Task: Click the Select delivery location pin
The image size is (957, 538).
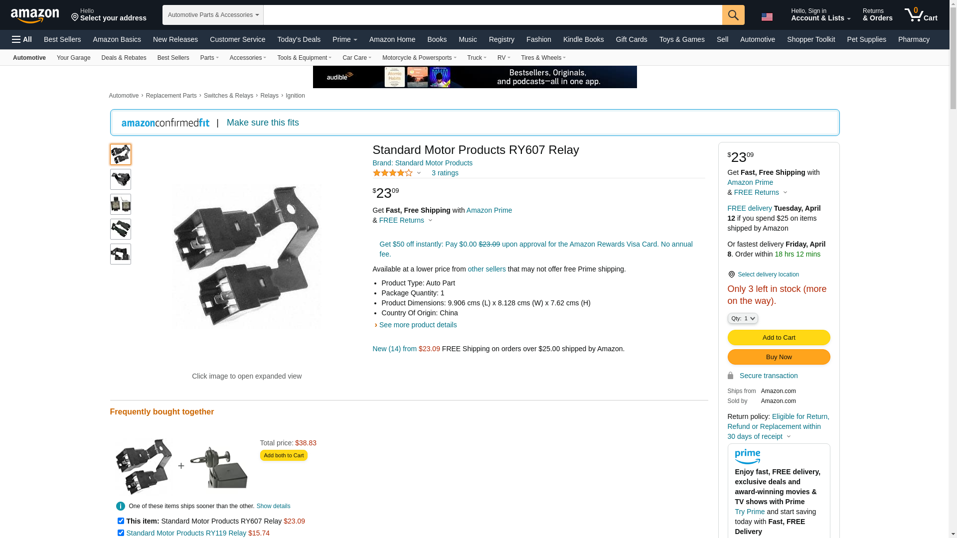Action: (731, 274)
